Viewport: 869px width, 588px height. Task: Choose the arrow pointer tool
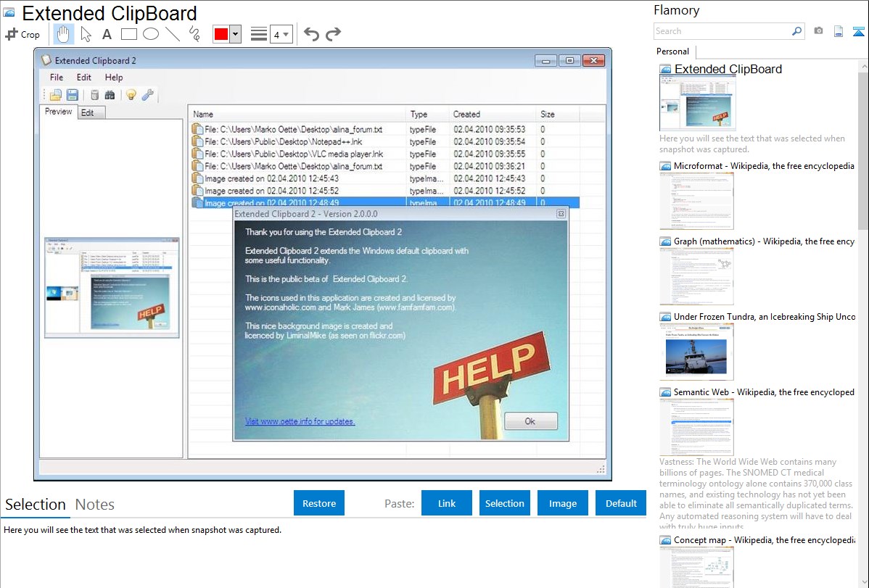[86, 34]
